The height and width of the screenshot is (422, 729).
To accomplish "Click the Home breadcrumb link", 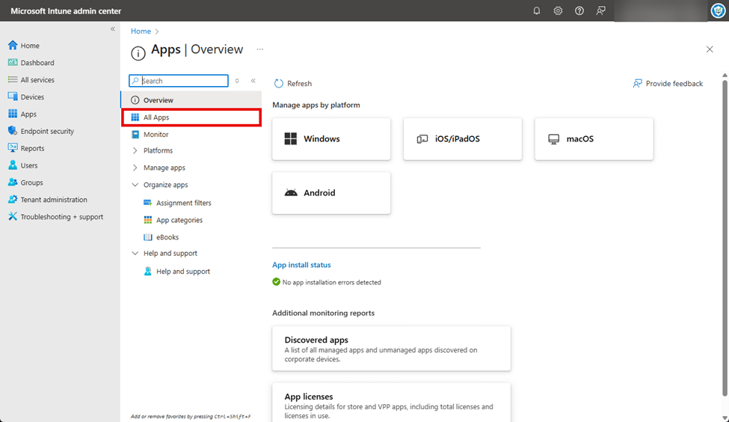I will [x=141, y=31].
